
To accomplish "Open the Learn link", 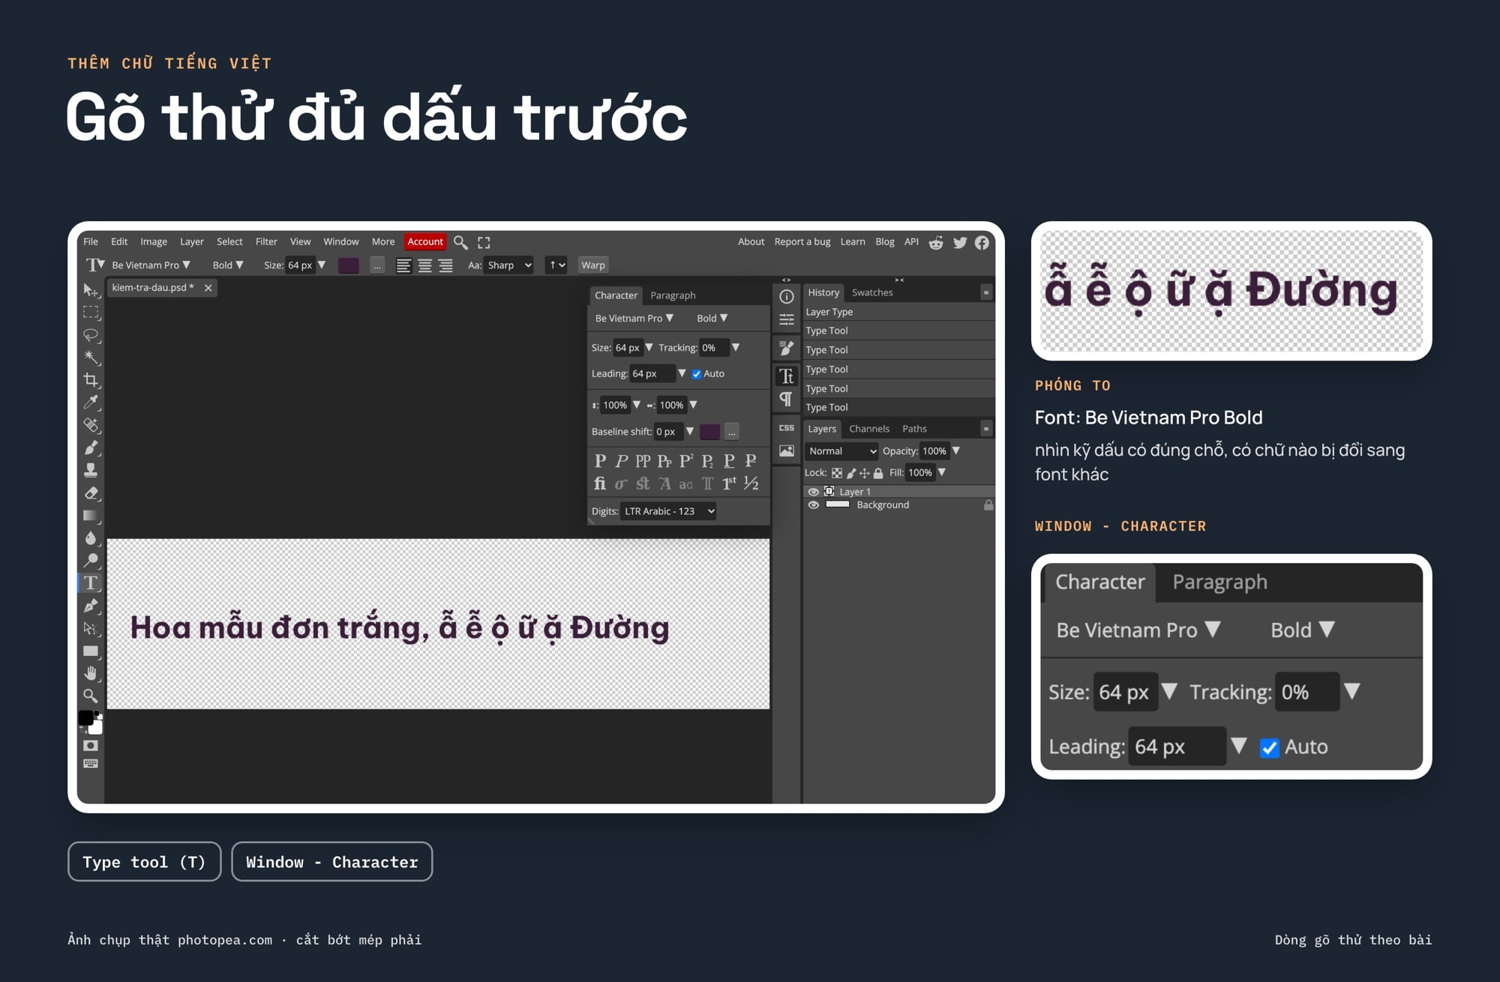I will tap(853, 242).
